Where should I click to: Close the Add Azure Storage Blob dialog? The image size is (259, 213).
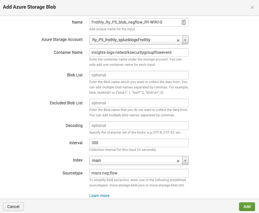(252, 7)
